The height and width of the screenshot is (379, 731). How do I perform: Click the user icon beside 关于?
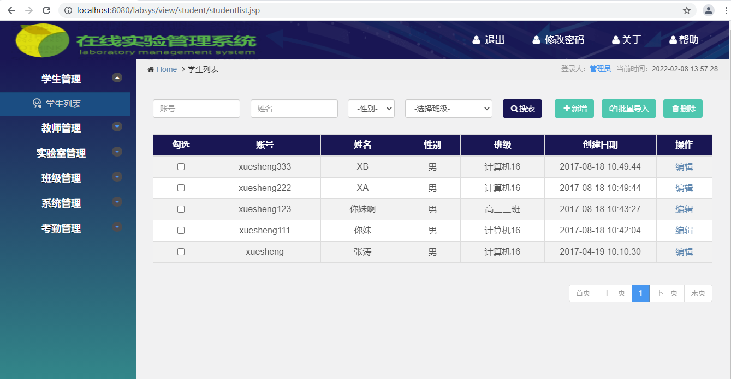(616, 40)
